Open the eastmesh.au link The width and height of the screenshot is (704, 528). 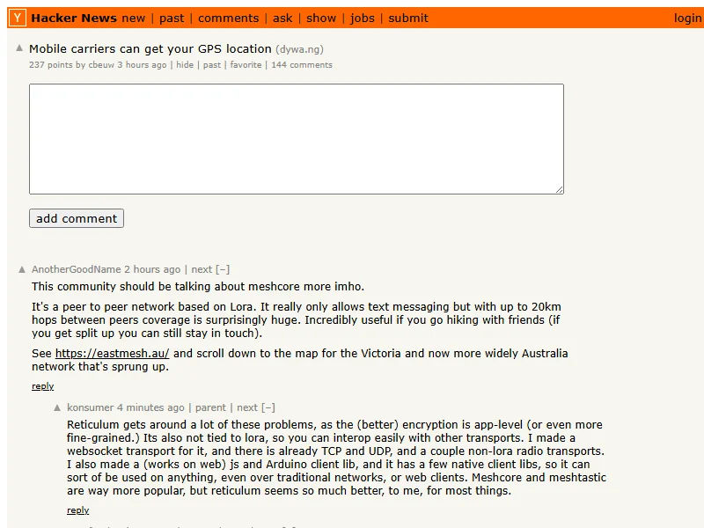(x=112, y=354)
